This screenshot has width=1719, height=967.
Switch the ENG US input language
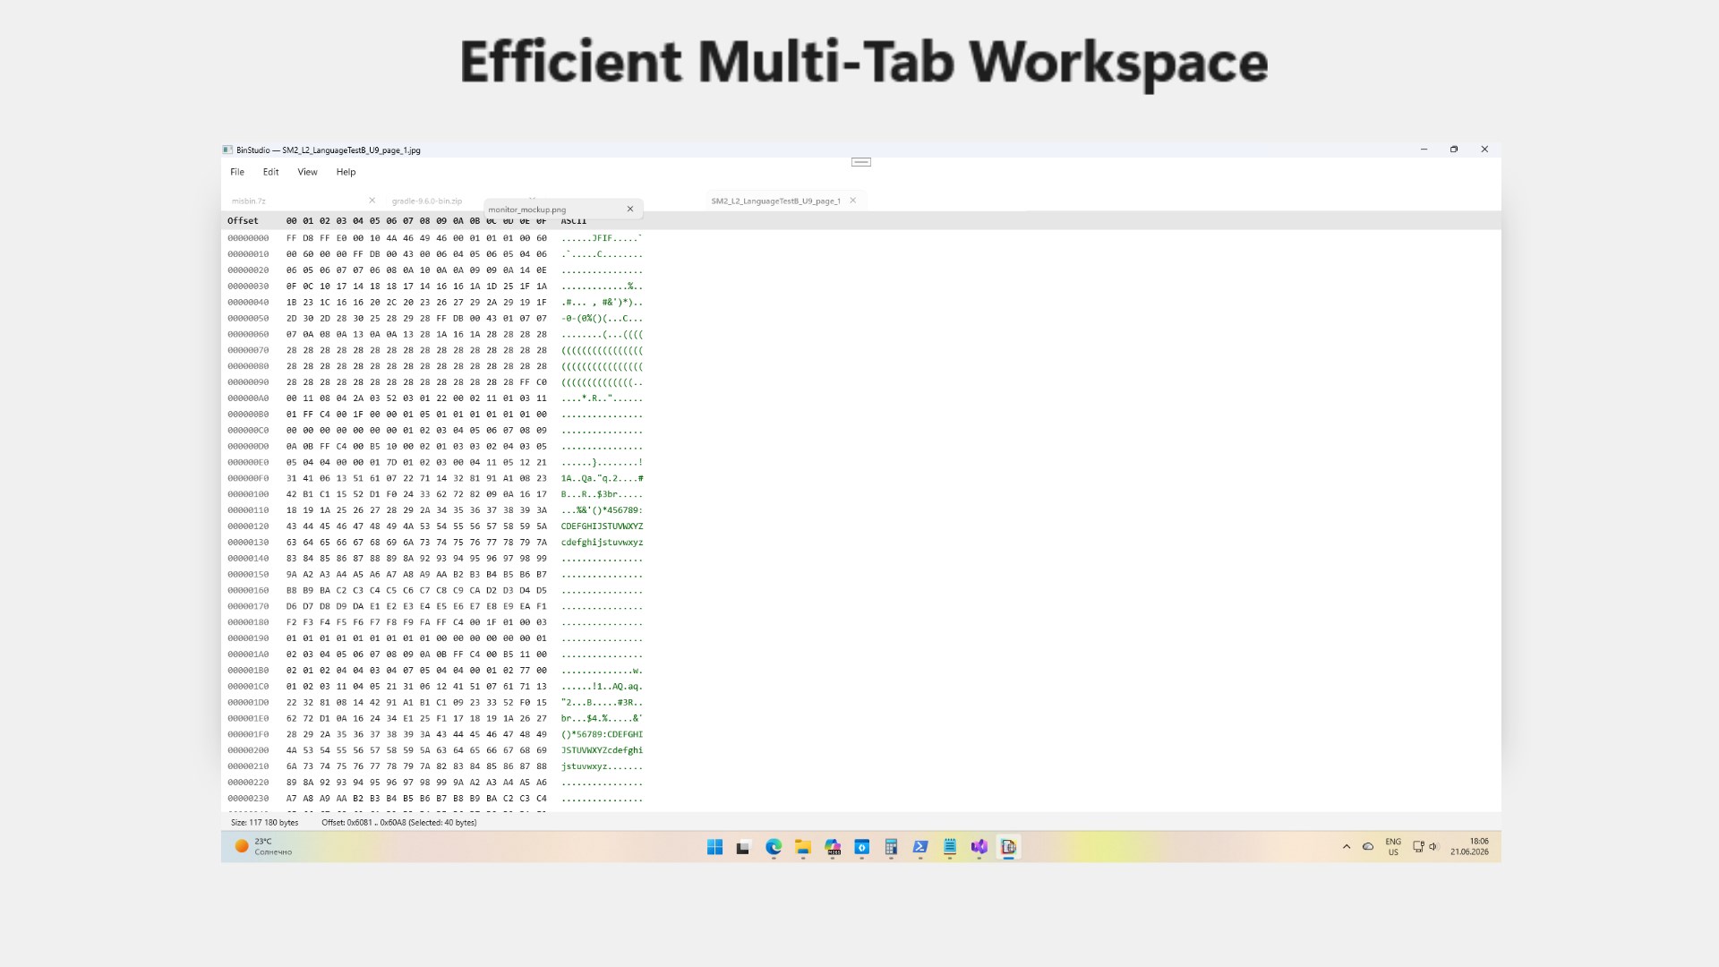pyautogui.click(x=1393, y=847)
